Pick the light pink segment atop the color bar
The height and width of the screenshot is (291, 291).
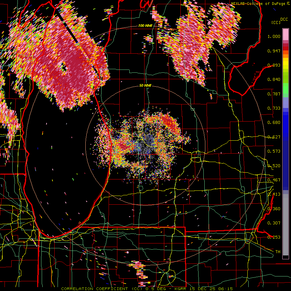point(286,34)
